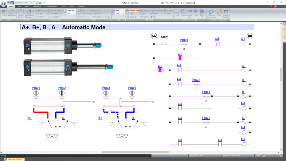Click the horizontal scrollbar thumb
The image size is (286, 161).
point(135,152)
